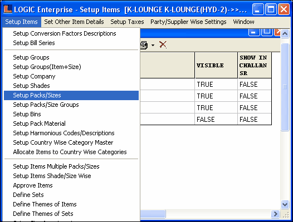Open the Setup Taxes menu

pos(127,22)
